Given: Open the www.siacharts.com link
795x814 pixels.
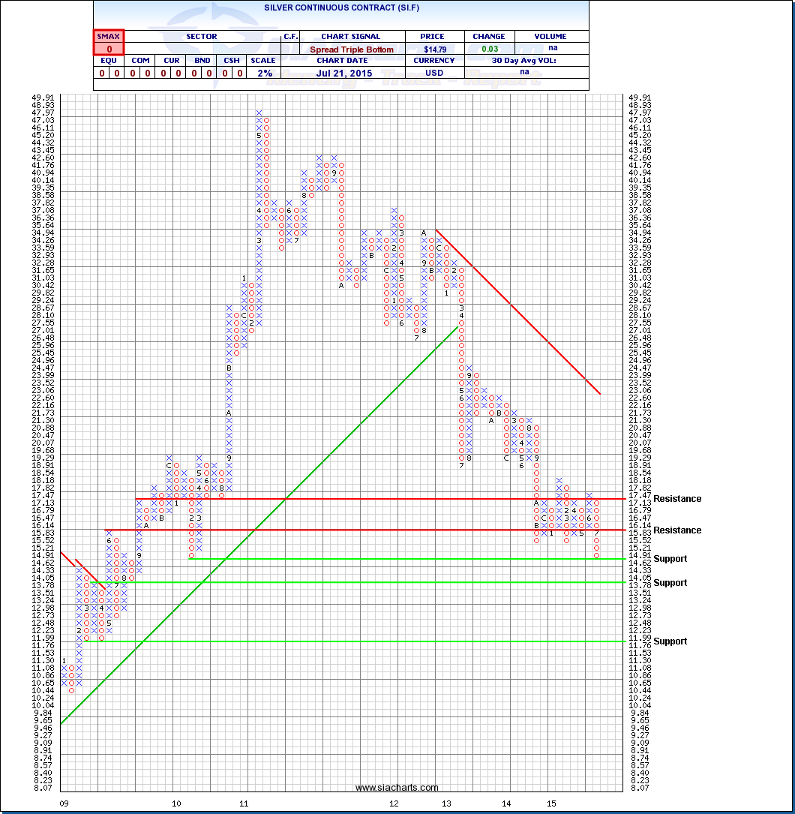Looking at the screenshot, I should (396, 787).
